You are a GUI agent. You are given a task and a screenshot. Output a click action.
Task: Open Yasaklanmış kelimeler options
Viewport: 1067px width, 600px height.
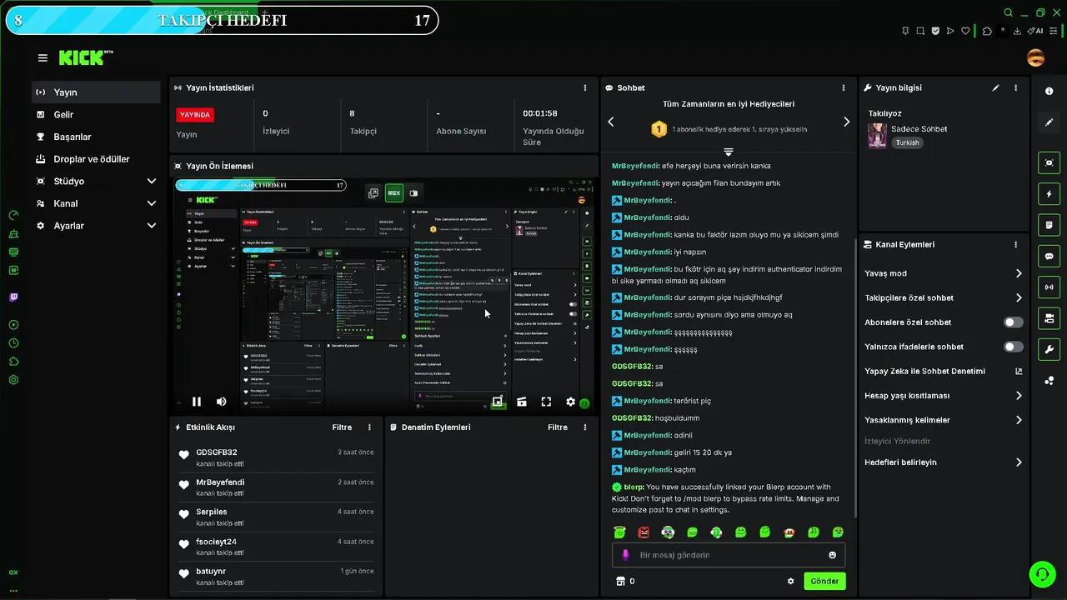click(x=944, y=420)
